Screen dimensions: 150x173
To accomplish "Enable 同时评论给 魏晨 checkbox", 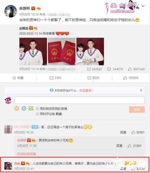I will [37, 114].
